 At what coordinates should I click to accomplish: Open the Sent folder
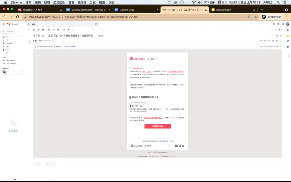tap(8, 46)
